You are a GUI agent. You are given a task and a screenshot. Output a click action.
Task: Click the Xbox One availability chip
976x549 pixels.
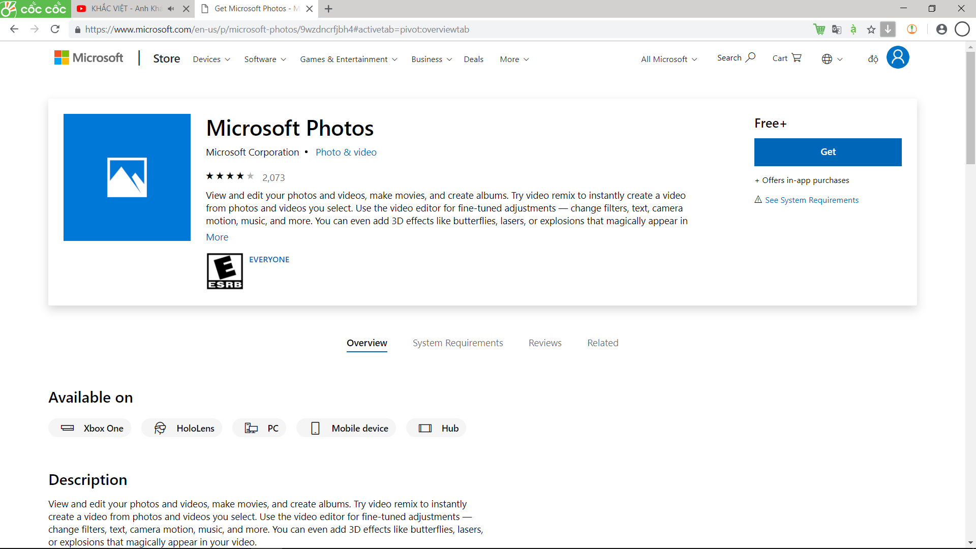tap(90, 428)
